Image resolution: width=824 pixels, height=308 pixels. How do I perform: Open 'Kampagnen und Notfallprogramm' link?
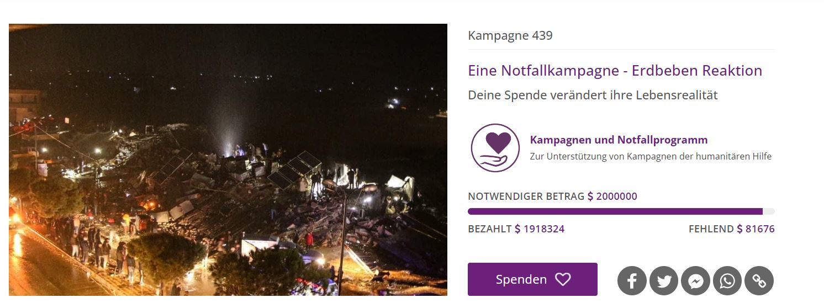pos(619,140)
